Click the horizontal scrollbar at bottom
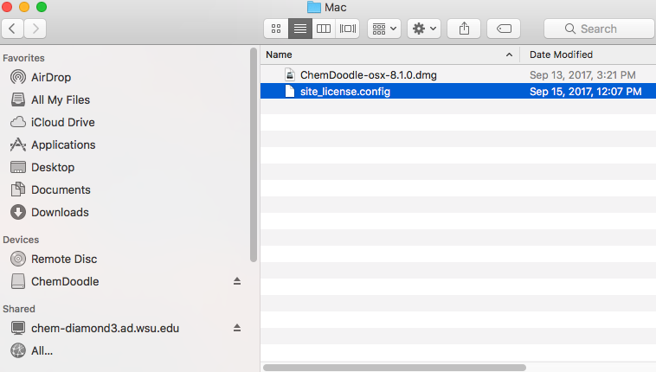The image size is (656, 372). (x=395, y=367)
